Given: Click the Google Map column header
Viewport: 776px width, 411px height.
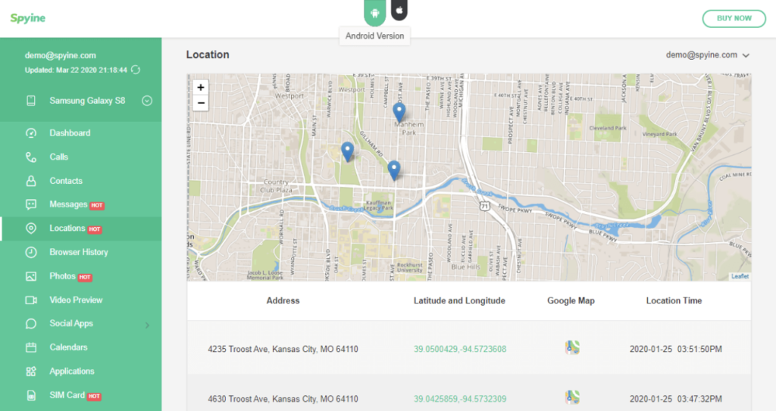Looking at the screenshot, I should (x=571, y=300).
